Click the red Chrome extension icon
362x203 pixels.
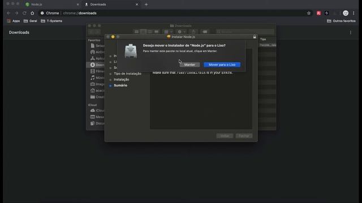point(318,13)
